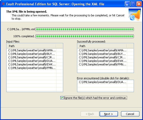Click the 100% completed label
Image resolution: width=143 pixels, height=120 pixels.
coord(24,36)
